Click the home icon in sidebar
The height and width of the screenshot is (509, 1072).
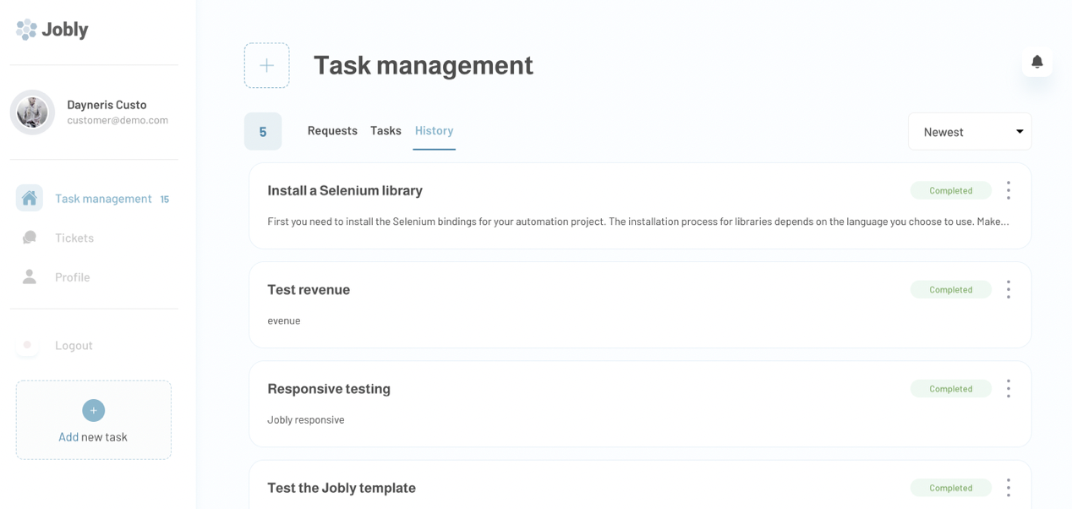(30, 199)
